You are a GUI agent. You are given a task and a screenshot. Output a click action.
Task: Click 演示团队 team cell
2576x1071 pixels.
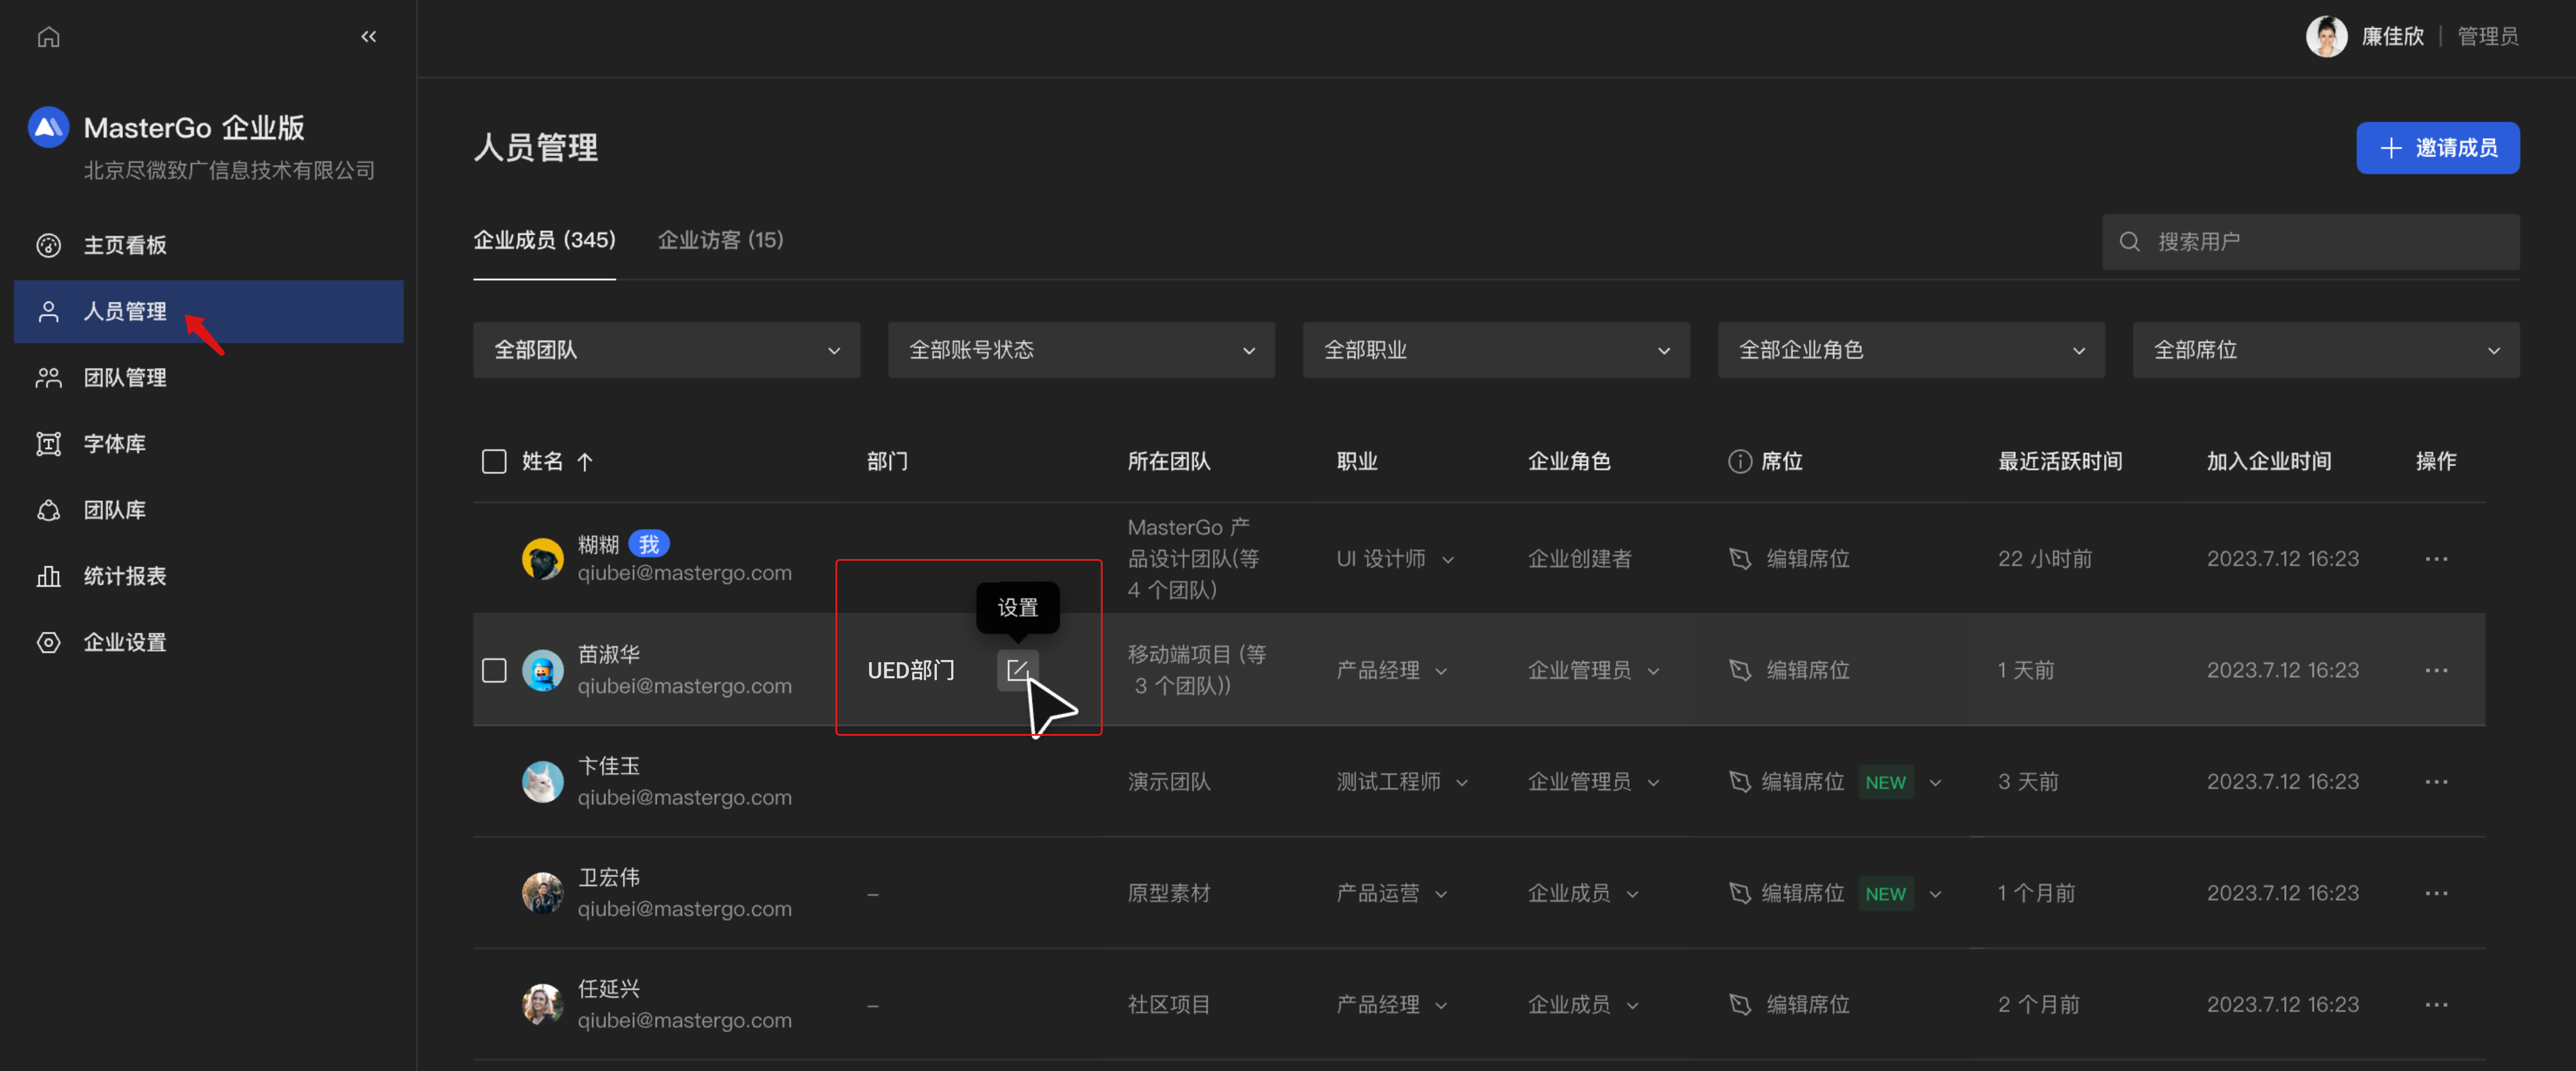pos(1169,782)
